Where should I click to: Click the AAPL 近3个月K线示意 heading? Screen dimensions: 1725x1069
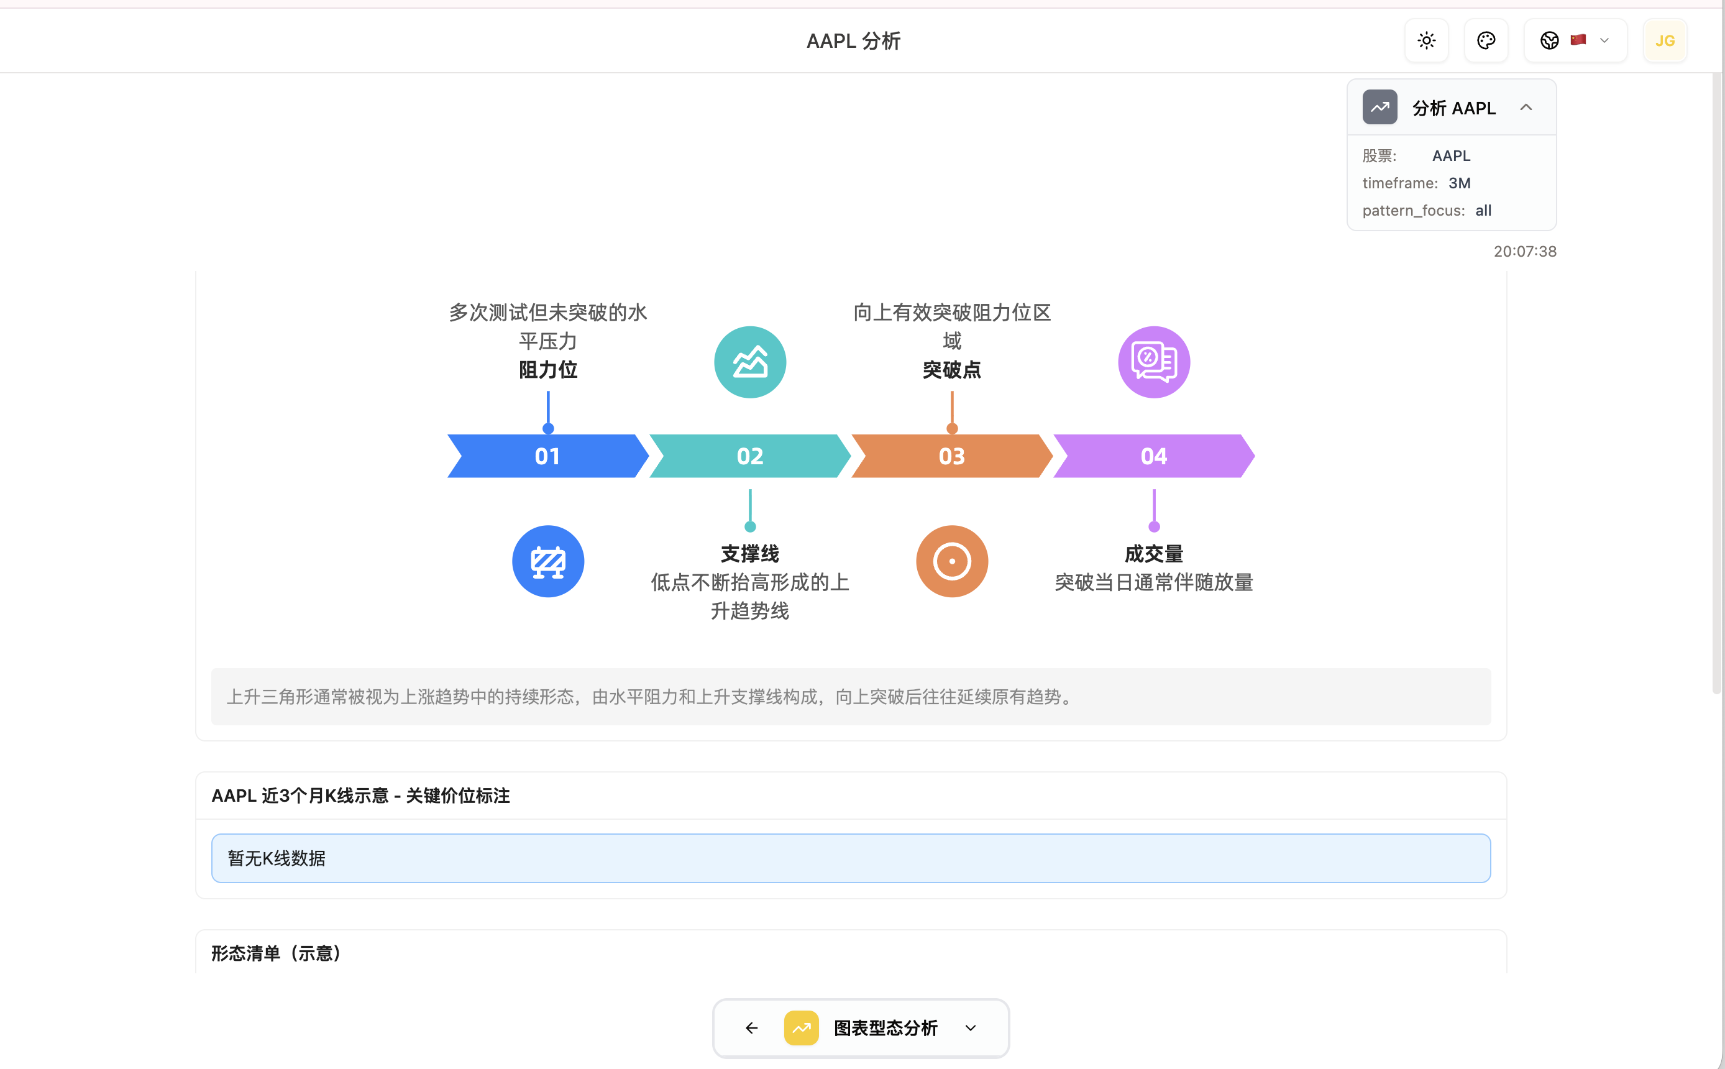360,796
